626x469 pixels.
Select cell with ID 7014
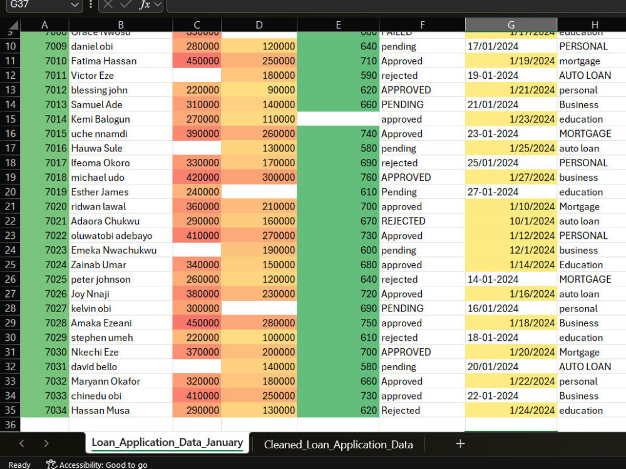(x=44, y=119)
